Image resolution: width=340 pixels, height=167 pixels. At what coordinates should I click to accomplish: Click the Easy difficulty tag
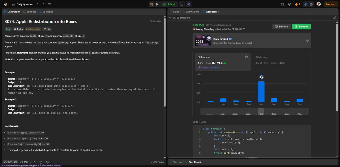[8, 29]
